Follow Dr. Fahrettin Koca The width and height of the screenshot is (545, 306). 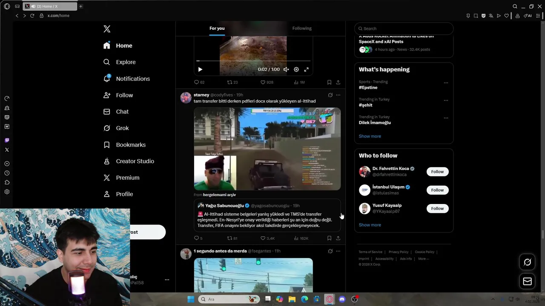click(437, 172)
